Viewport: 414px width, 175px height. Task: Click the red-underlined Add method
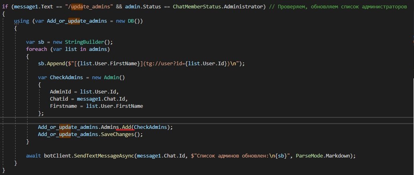pyautogui.click(x=127, y=127)
